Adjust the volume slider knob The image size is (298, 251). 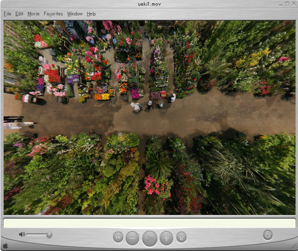click(x=49, y=235)
